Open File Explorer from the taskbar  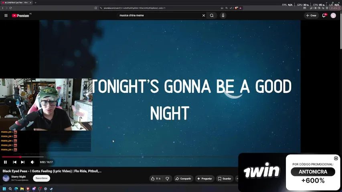point(22,189)
